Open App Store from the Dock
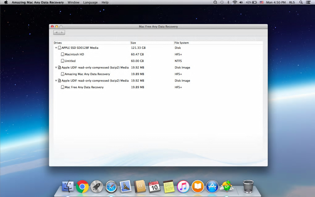 (x=212, y=187)
